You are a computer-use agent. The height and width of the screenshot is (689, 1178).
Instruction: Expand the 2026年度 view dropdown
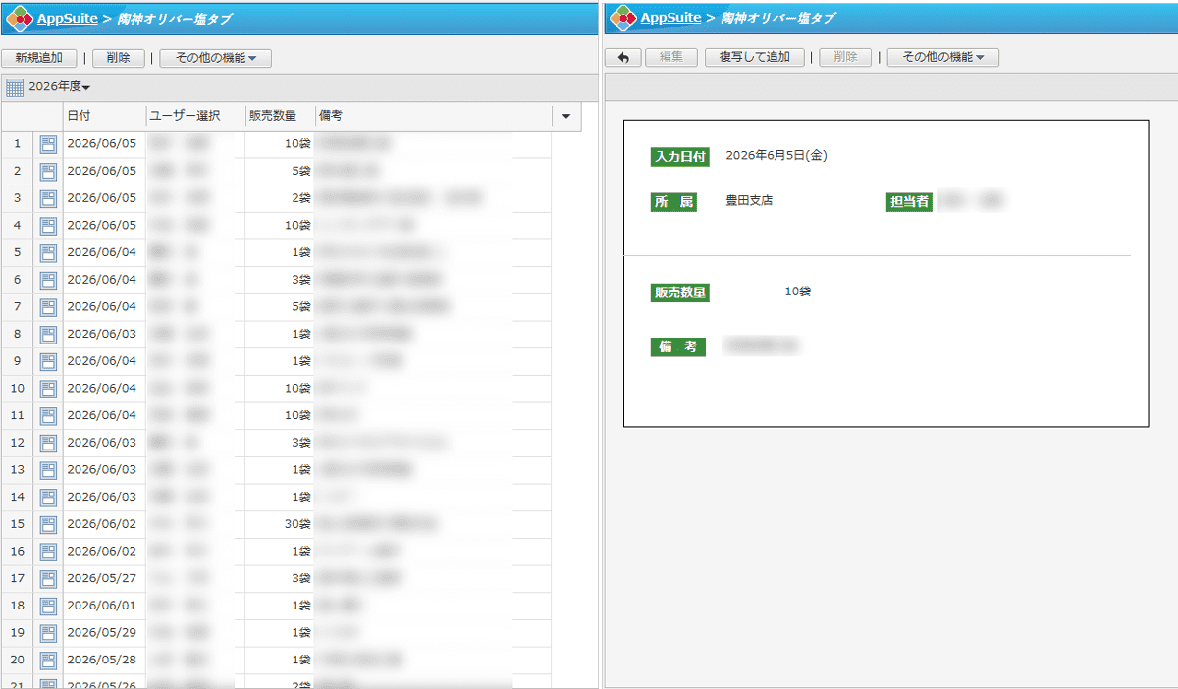click(x=59, y=87)
